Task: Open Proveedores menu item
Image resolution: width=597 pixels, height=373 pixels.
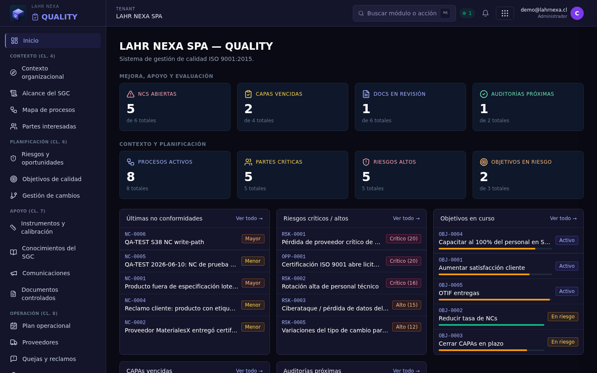Action: [x=53, y=342]
